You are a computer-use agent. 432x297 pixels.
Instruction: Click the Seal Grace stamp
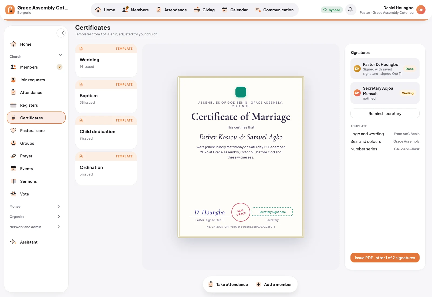(241, 212)
